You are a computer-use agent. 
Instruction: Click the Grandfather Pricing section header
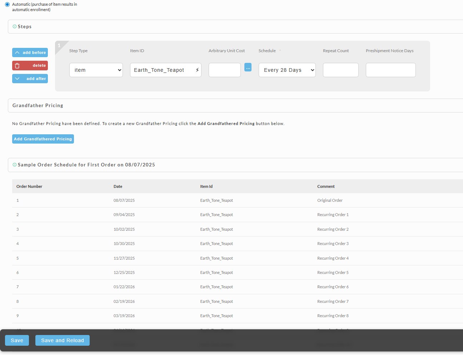tap(38, 105)
